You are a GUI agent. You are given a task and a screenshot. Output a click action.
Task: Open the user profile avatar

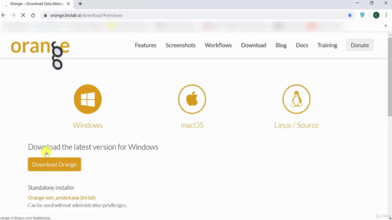coord(376,15)
